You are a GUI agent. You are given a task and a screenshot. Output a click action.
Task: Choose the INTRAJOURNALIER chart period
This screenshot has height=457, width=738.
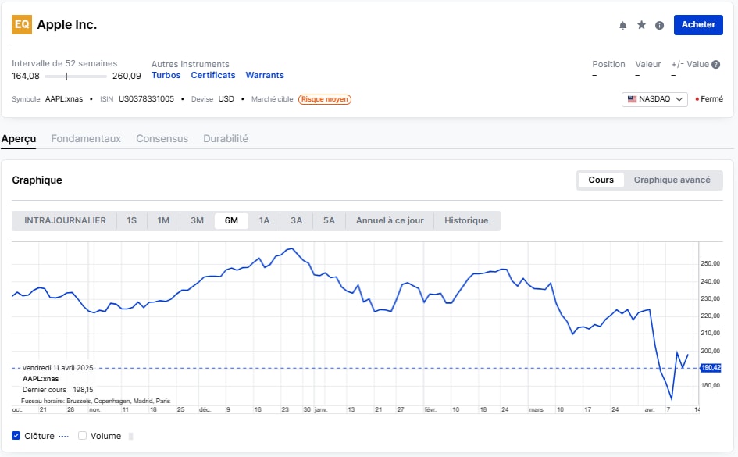pyautogui.click(x=65, y=220)
